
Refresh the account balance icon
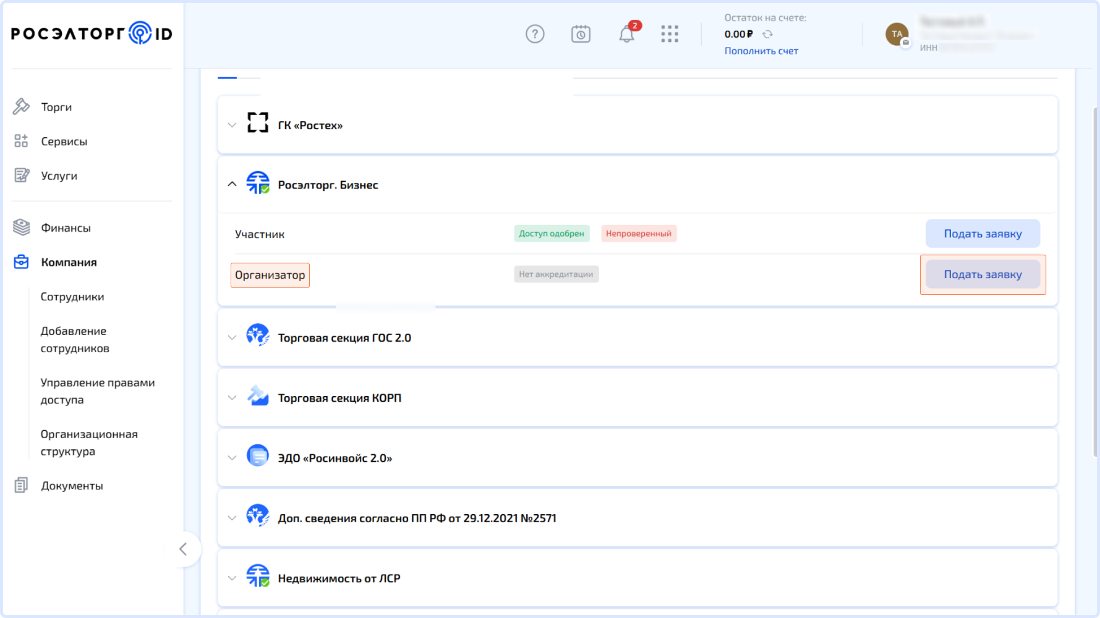coord(767,34)
